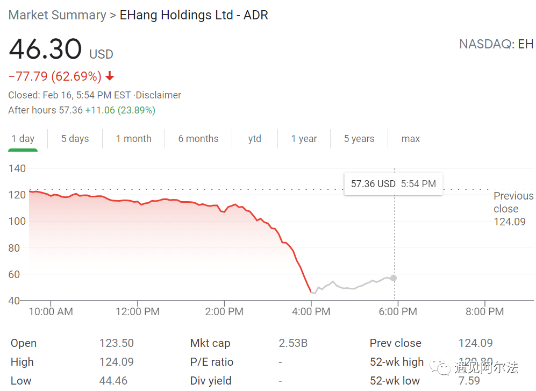The height and width of the screenshot is (391, 536).
Task: Switch chart to 1 year
Action: click(304, 139)
